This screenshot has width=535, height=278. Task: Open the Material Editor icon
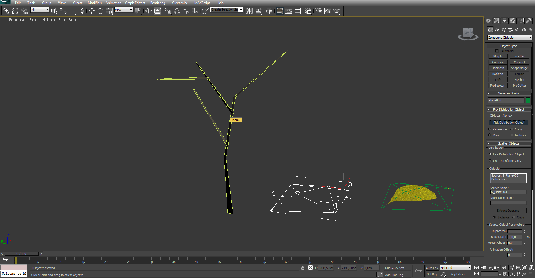pos(308,11)
